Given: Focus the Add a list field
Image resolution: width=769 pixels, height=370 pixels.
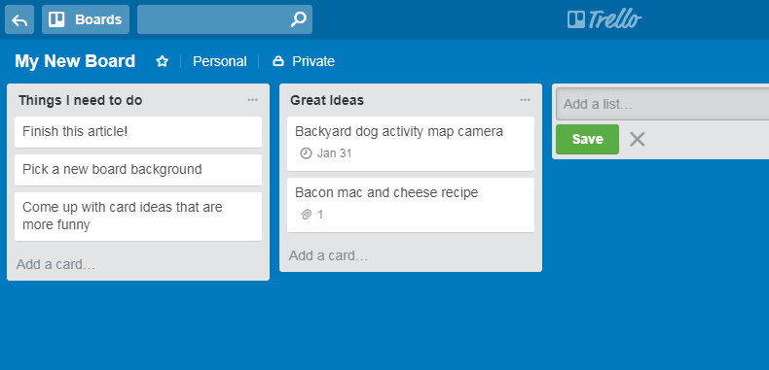Looking at the screenshot, I should click(663, 104).
